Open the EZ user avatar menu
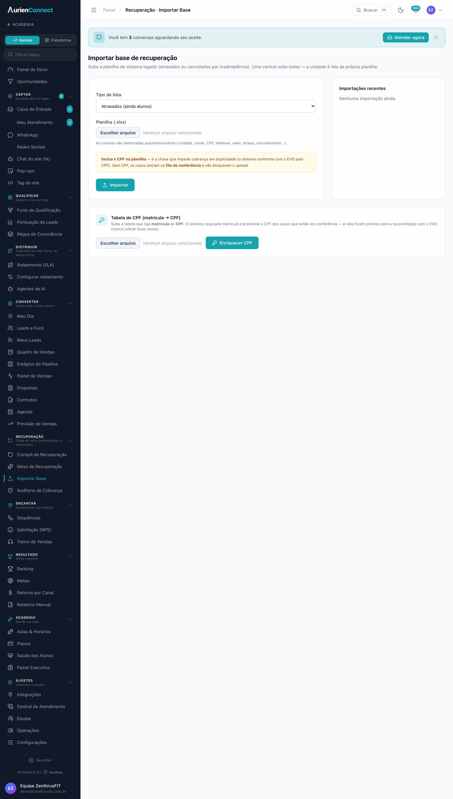The width and height of the screenshot is (453, 799). tap(431, 10)
